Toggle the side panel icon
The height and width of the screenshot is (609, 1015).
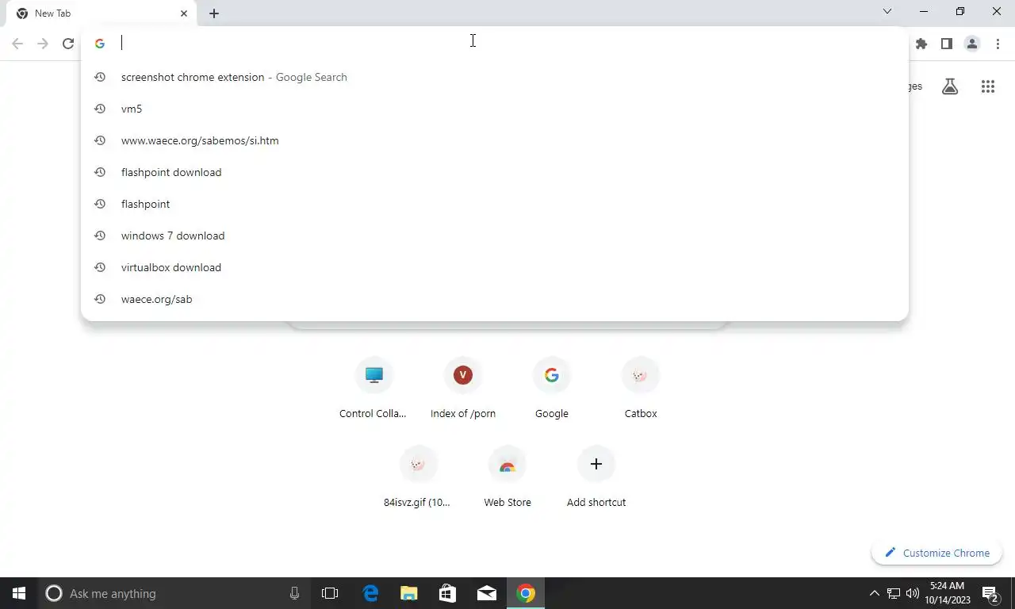946,44
